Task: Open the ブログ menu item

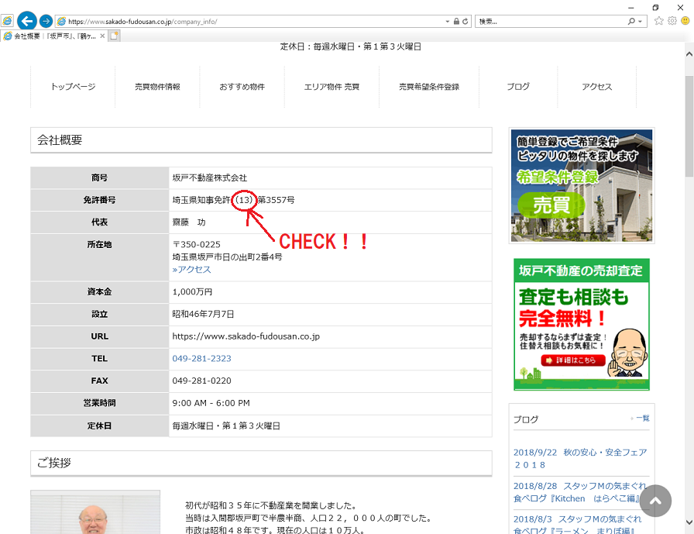Action: tap(518, 87)
